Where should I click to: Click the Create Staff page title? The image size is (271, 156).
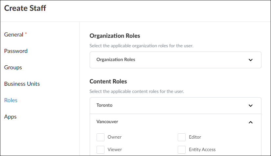(25, 9)
